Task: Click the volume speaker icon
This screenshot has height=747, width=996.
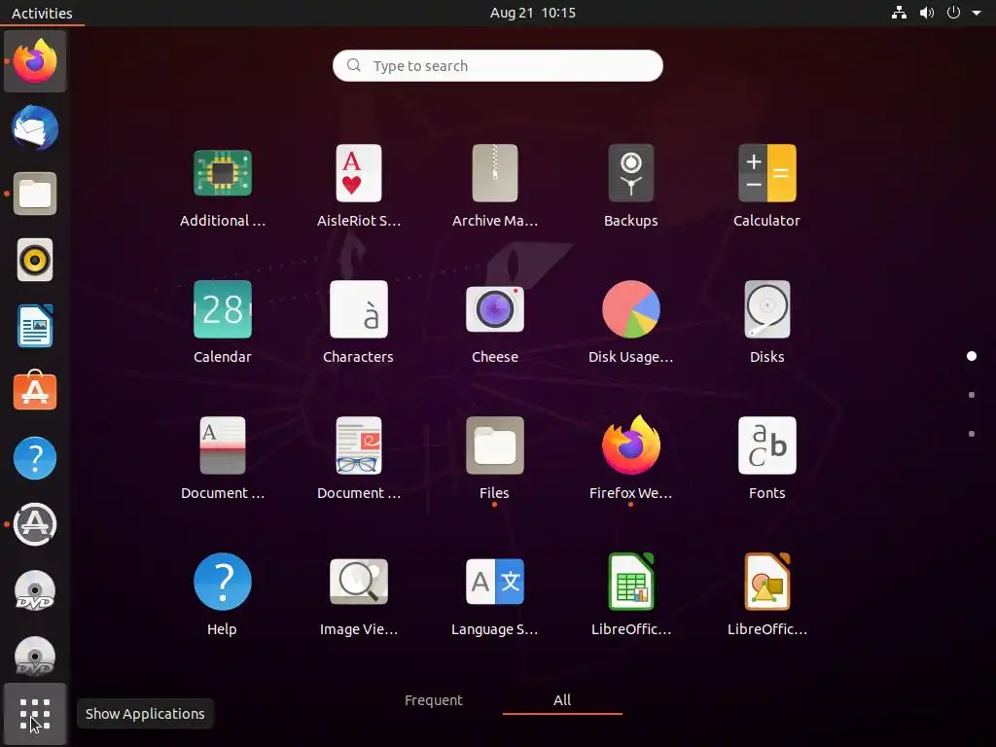Action: pos(927,13)
